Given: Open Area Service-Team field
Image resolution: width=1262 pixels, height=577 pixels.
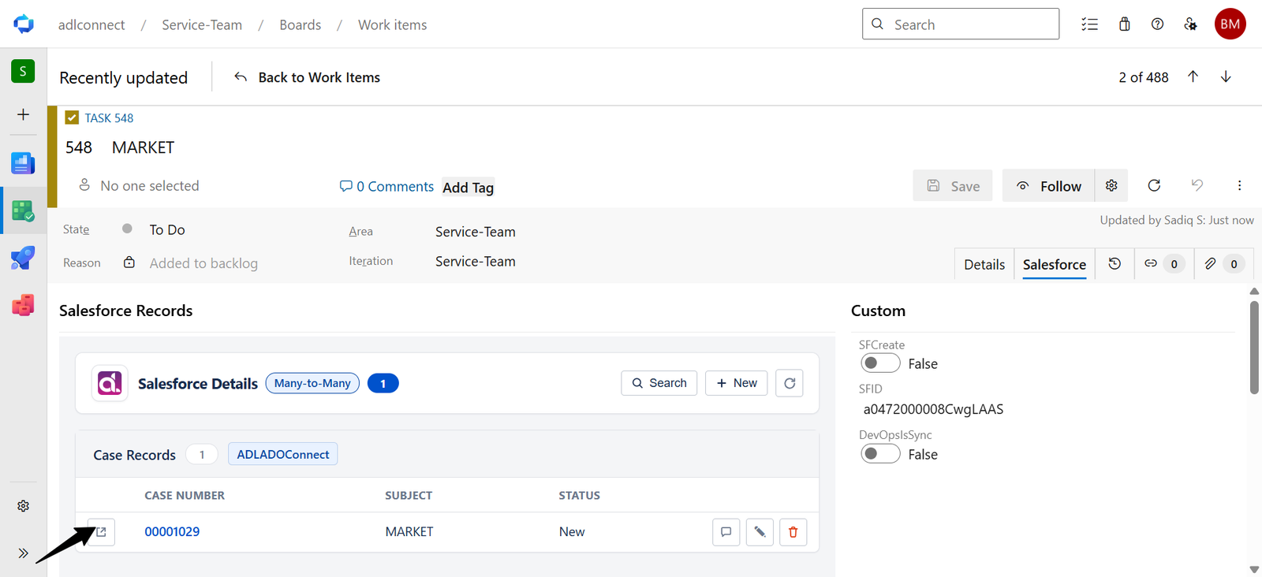Looking at the screenshot, I should point(476,232).
